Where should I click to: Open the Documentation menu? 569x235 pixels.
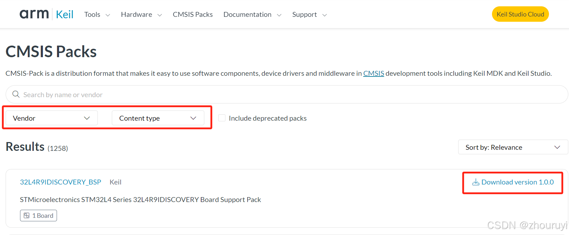(247, 14)
